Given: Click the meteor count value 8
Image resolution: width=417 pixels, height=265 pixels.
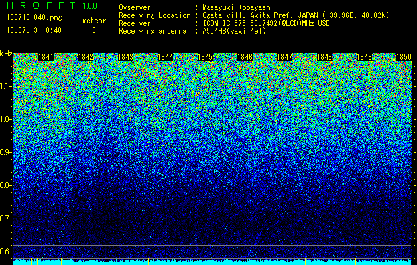Looking at the screenshot, I should click(x=94, y=30).
